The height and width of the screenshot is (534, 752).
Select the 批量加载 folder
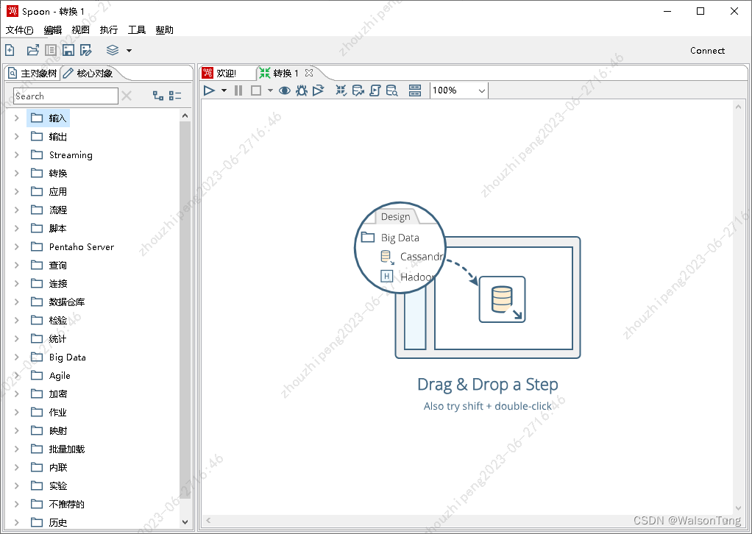[x=58, y=449]
